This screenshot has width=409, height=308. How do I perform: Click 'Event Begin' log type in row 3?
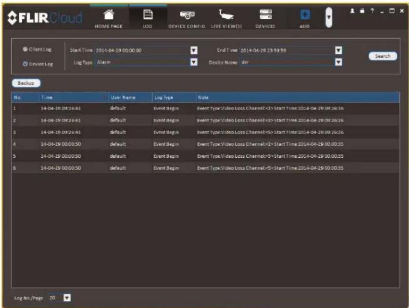[x=166, y=132]
